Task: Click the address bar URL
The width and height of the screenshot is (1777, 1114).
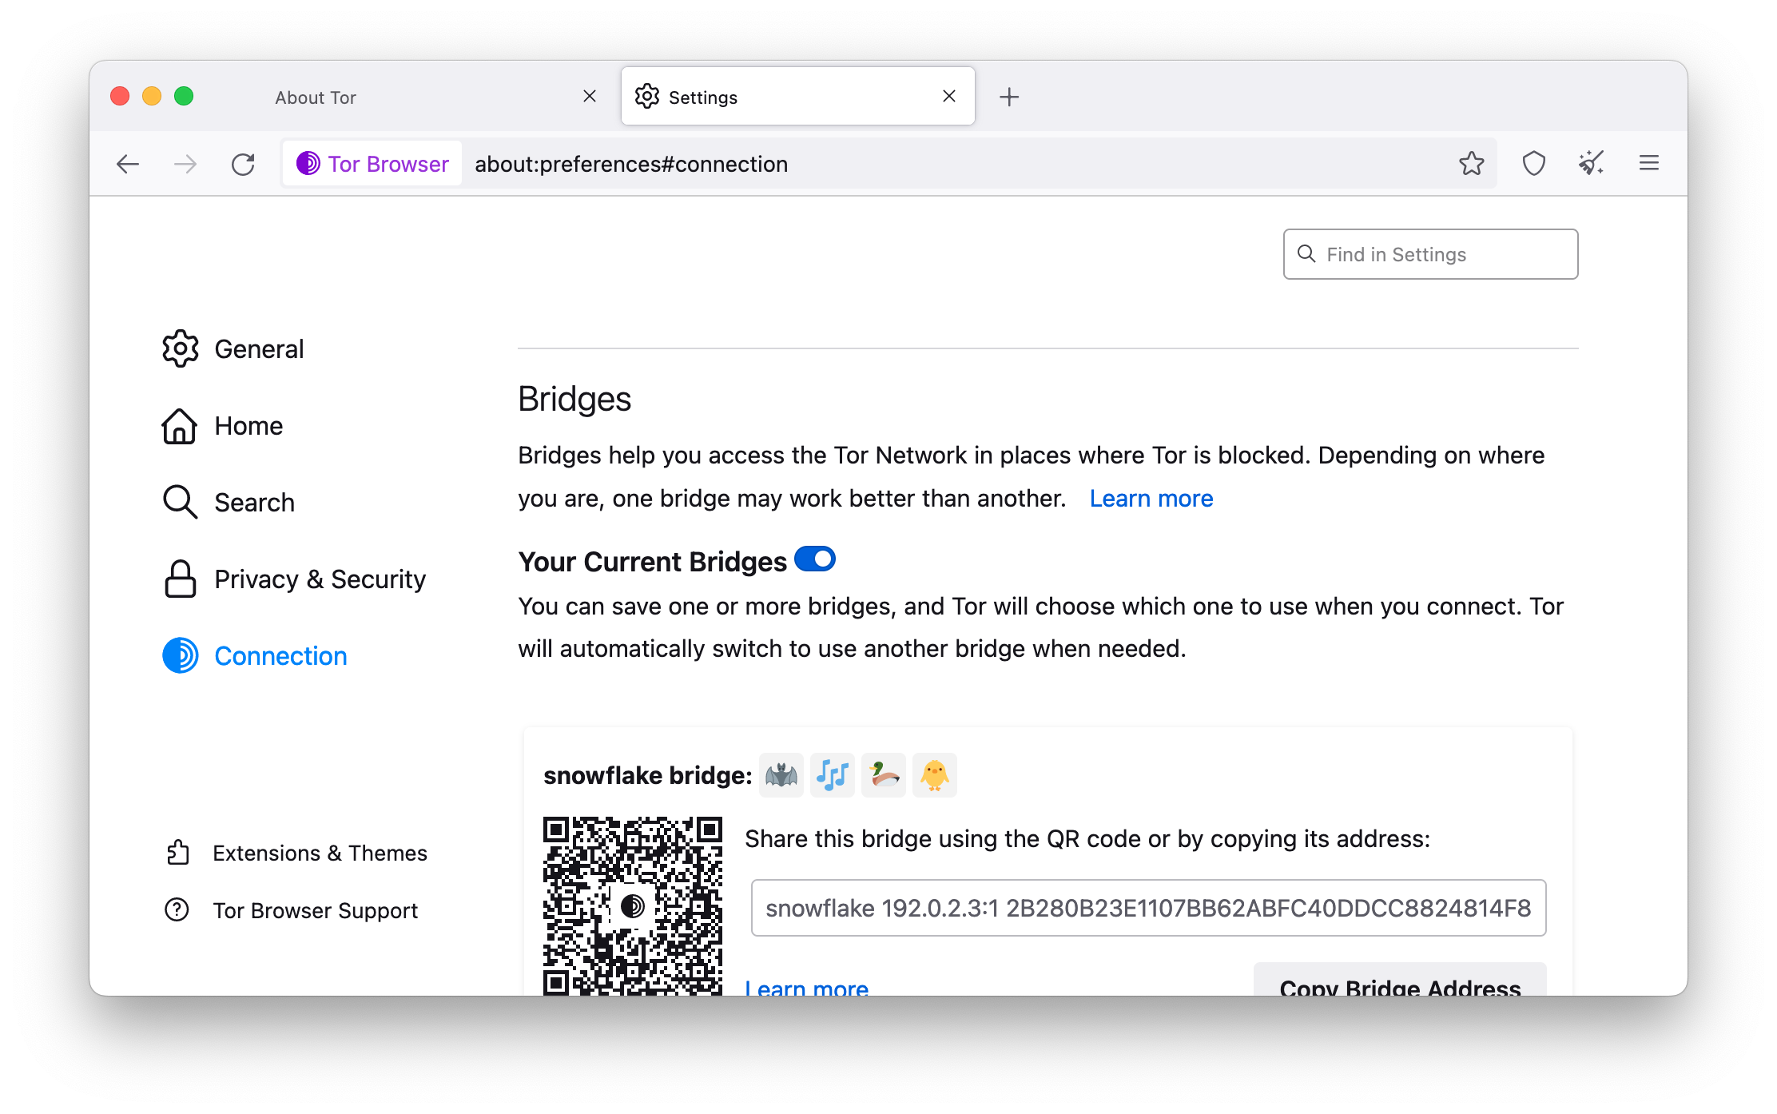Action: 631,164
